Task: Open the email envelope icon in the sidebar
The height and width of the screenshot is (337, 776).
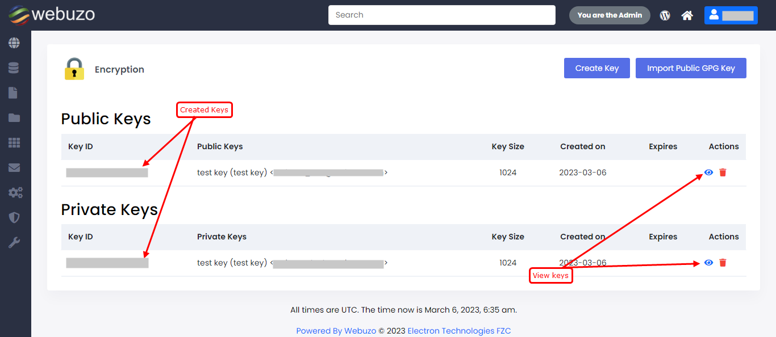Action: tap(14, 168)
